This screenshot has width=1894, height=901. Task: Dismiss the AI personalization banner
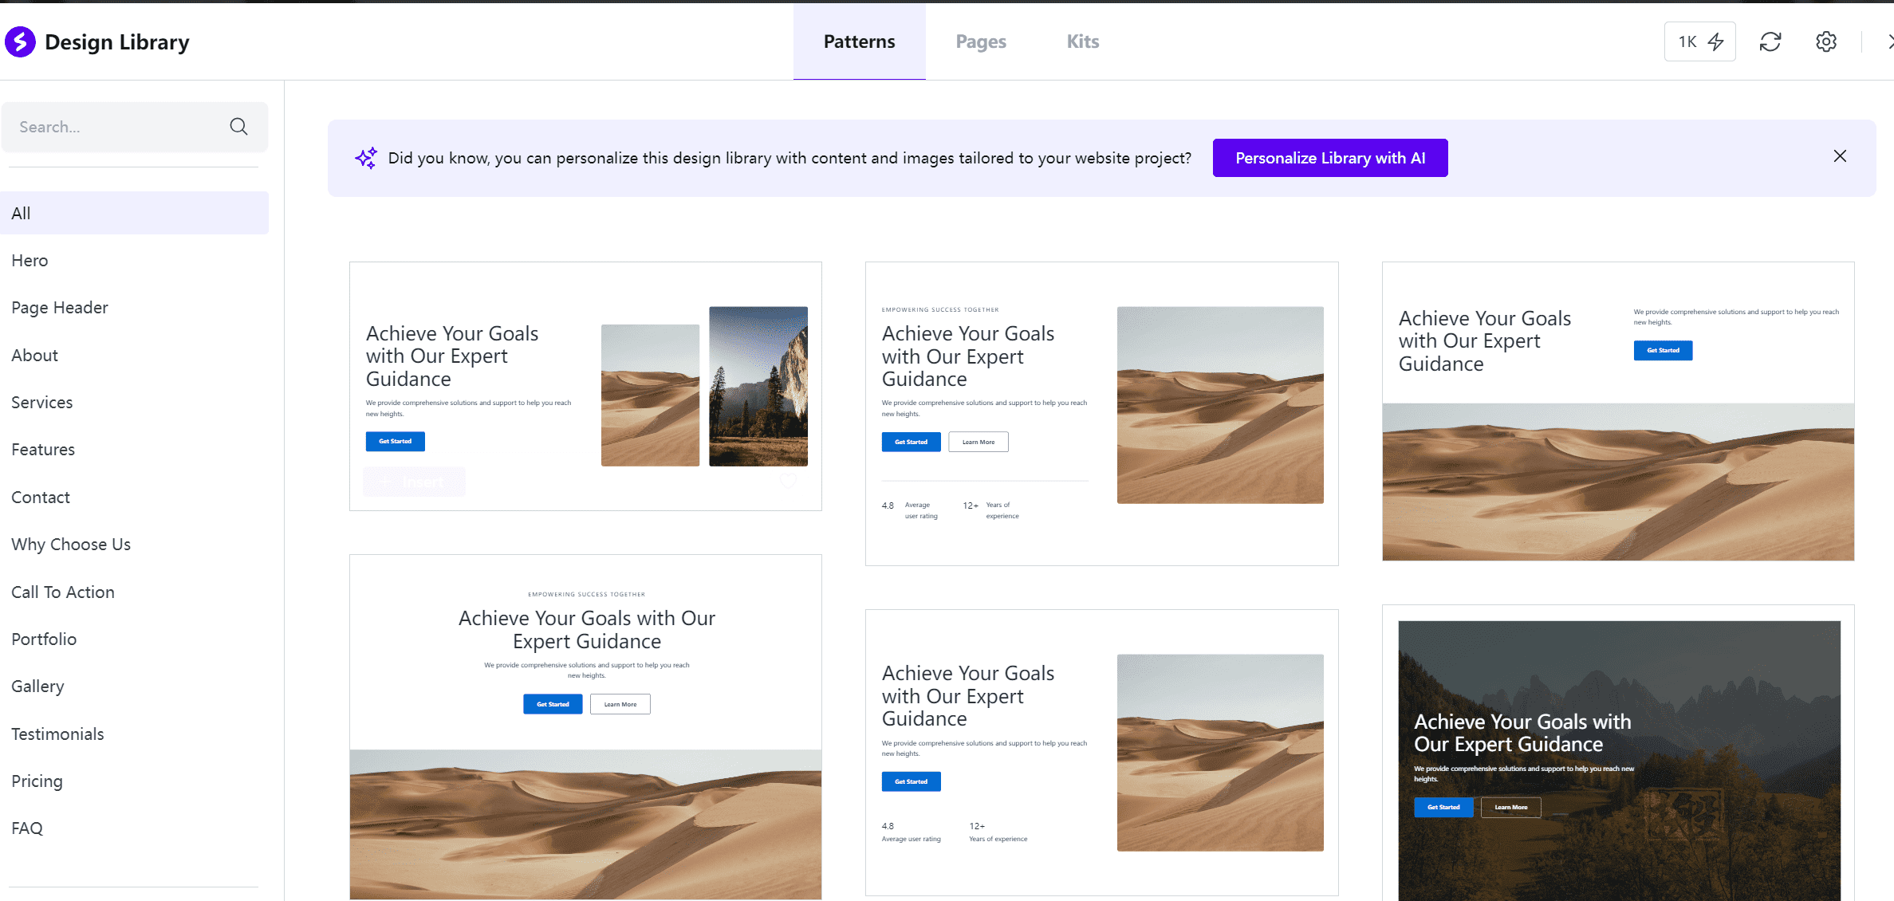click(x=1840, y=156)
